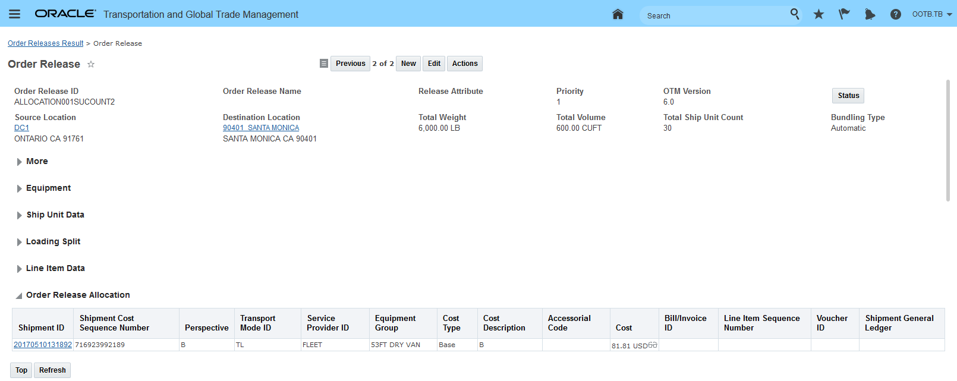The width and height of the screenshot is (957, 381).
Task: Select the '2 of 2' record counter
Action: pos(383,64)
